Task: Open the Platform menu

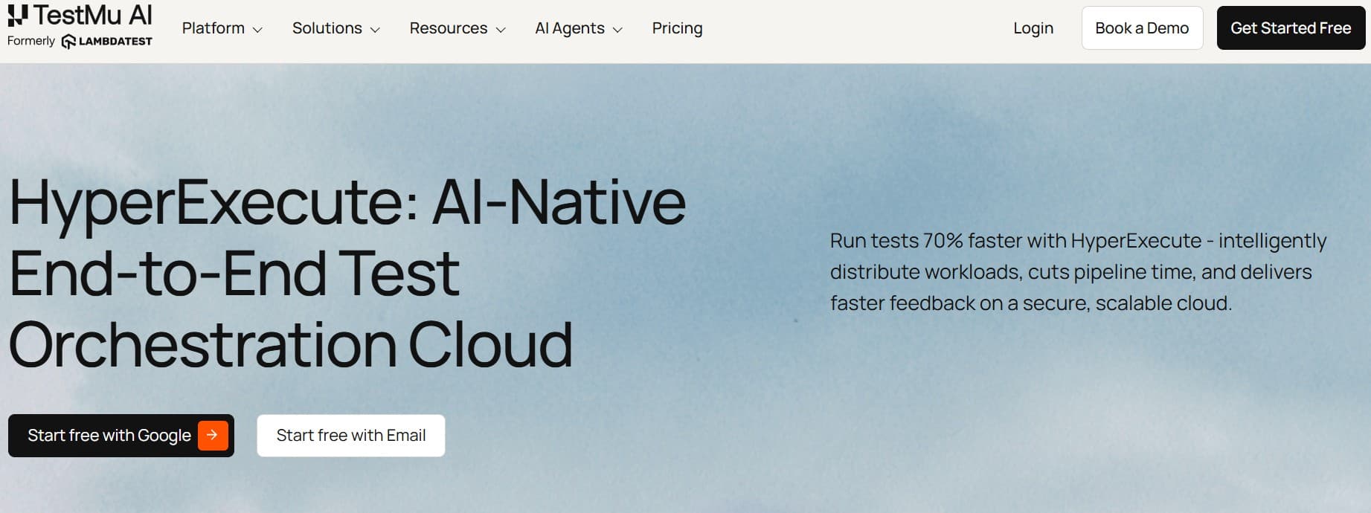Action: point(222,28)
